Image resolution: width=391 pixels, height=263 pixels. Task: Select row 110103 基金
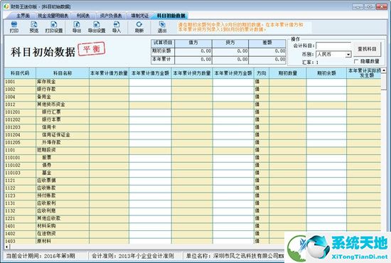pos(193,173)
